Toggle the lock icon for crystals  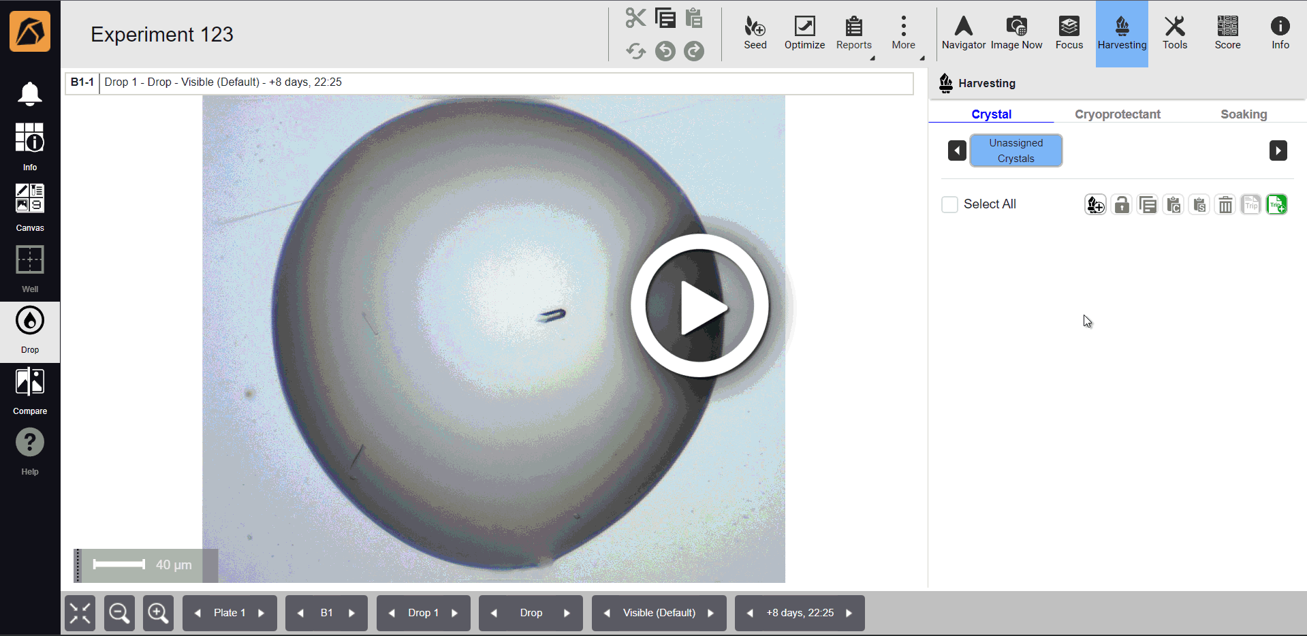(x=1121, y=204)
